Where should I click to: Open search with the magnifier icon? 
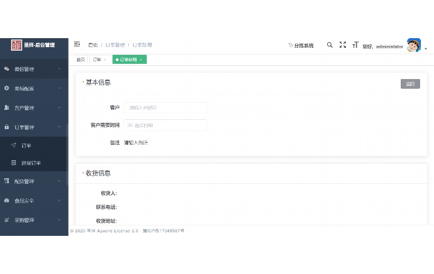329,45
